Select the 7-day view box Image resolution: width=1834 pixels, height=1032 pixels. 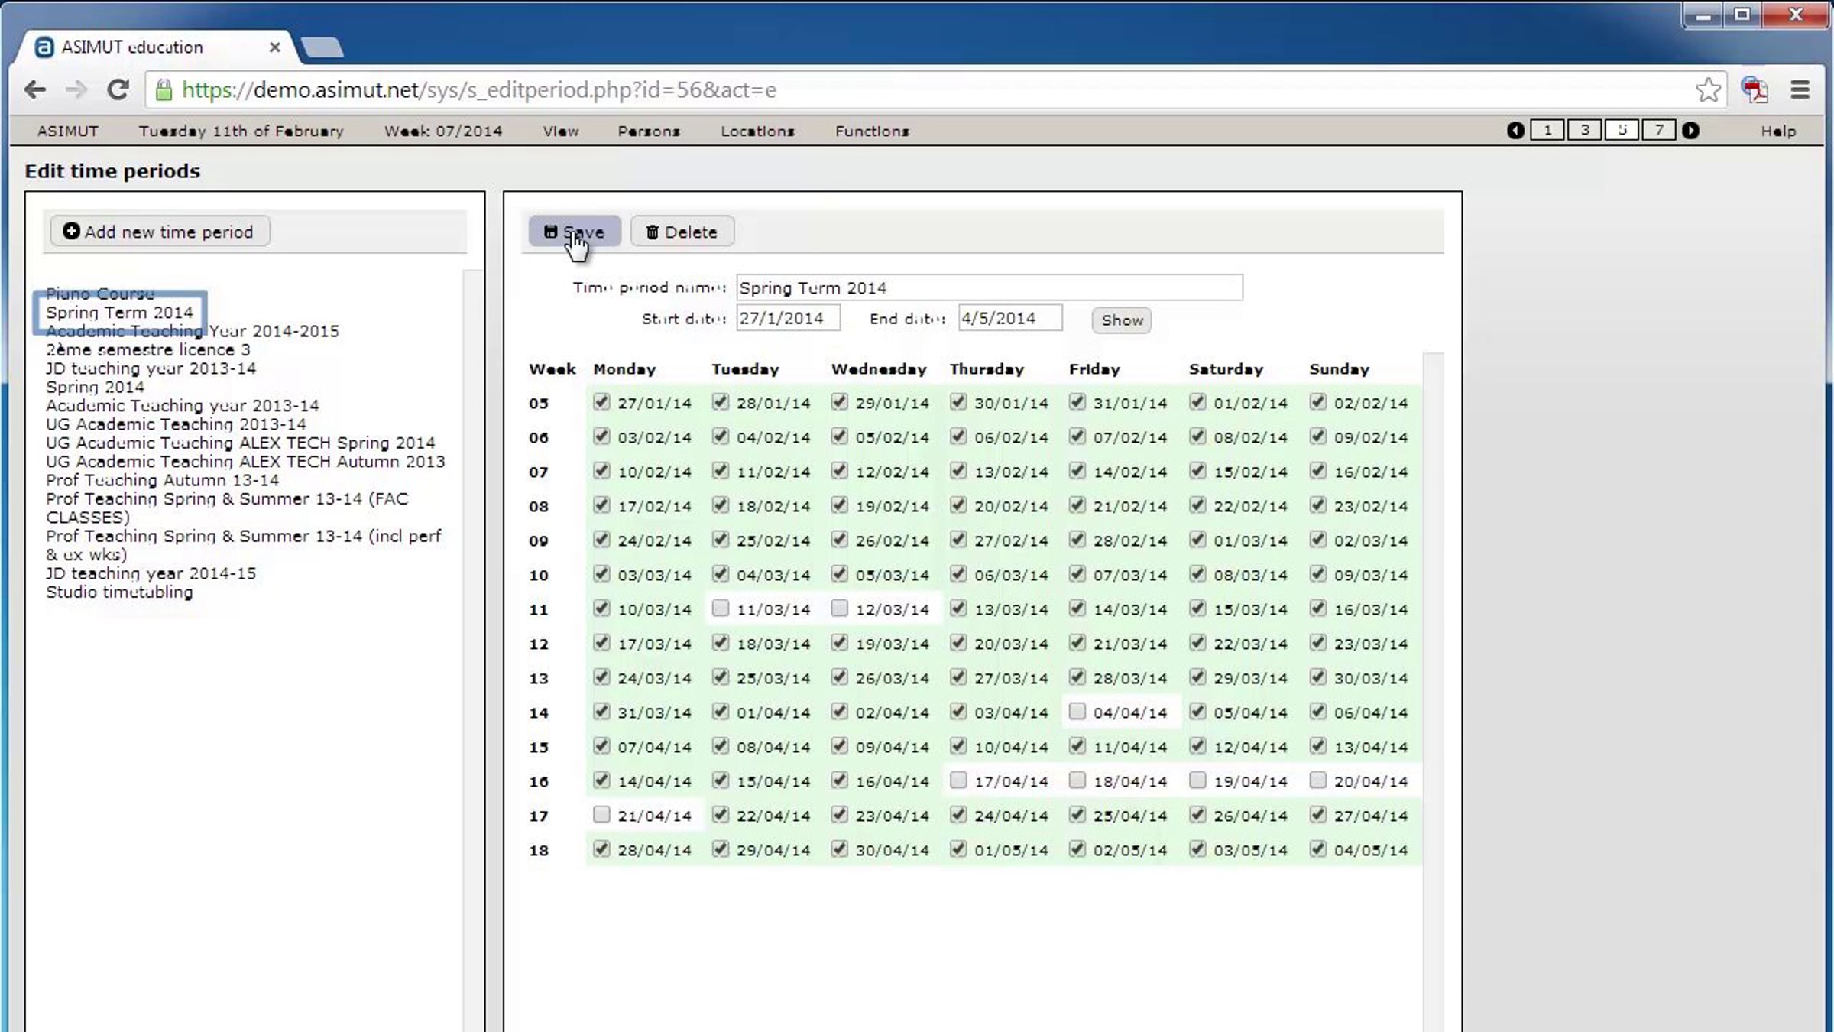pos(1658,131)
